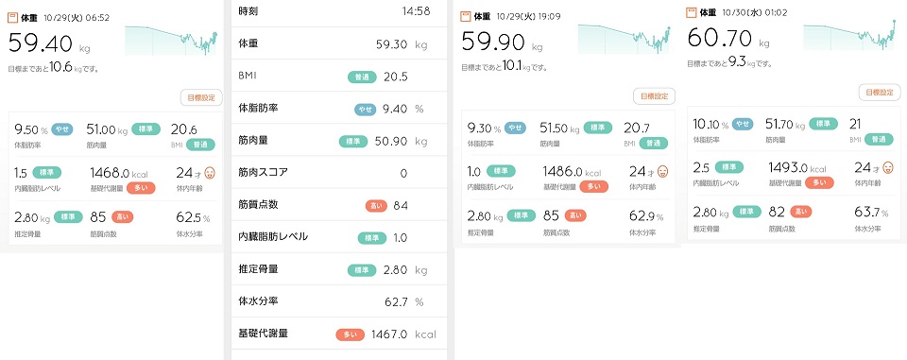Click body-age face icon in the 06:52 panel

click(210, 172)
